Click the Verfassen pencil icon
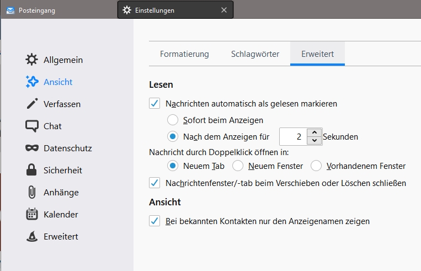The width and height of the screenshot is (421, 271). (x=32, y=104)
